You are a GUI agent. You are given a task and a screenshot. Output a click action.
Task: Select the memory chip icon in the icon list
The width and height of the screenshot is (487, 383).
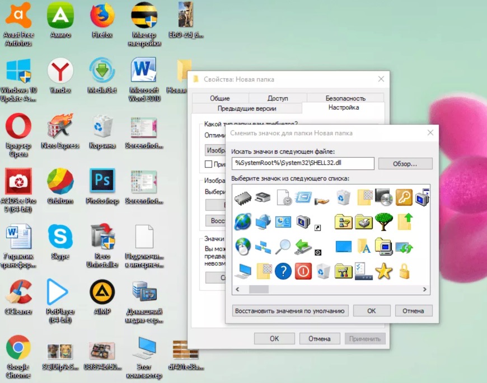(242, 197)
